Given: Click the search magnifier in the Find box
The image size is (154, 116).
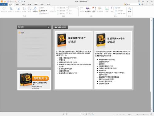Looking at the screenshot, I should click(x=140, y=4).
